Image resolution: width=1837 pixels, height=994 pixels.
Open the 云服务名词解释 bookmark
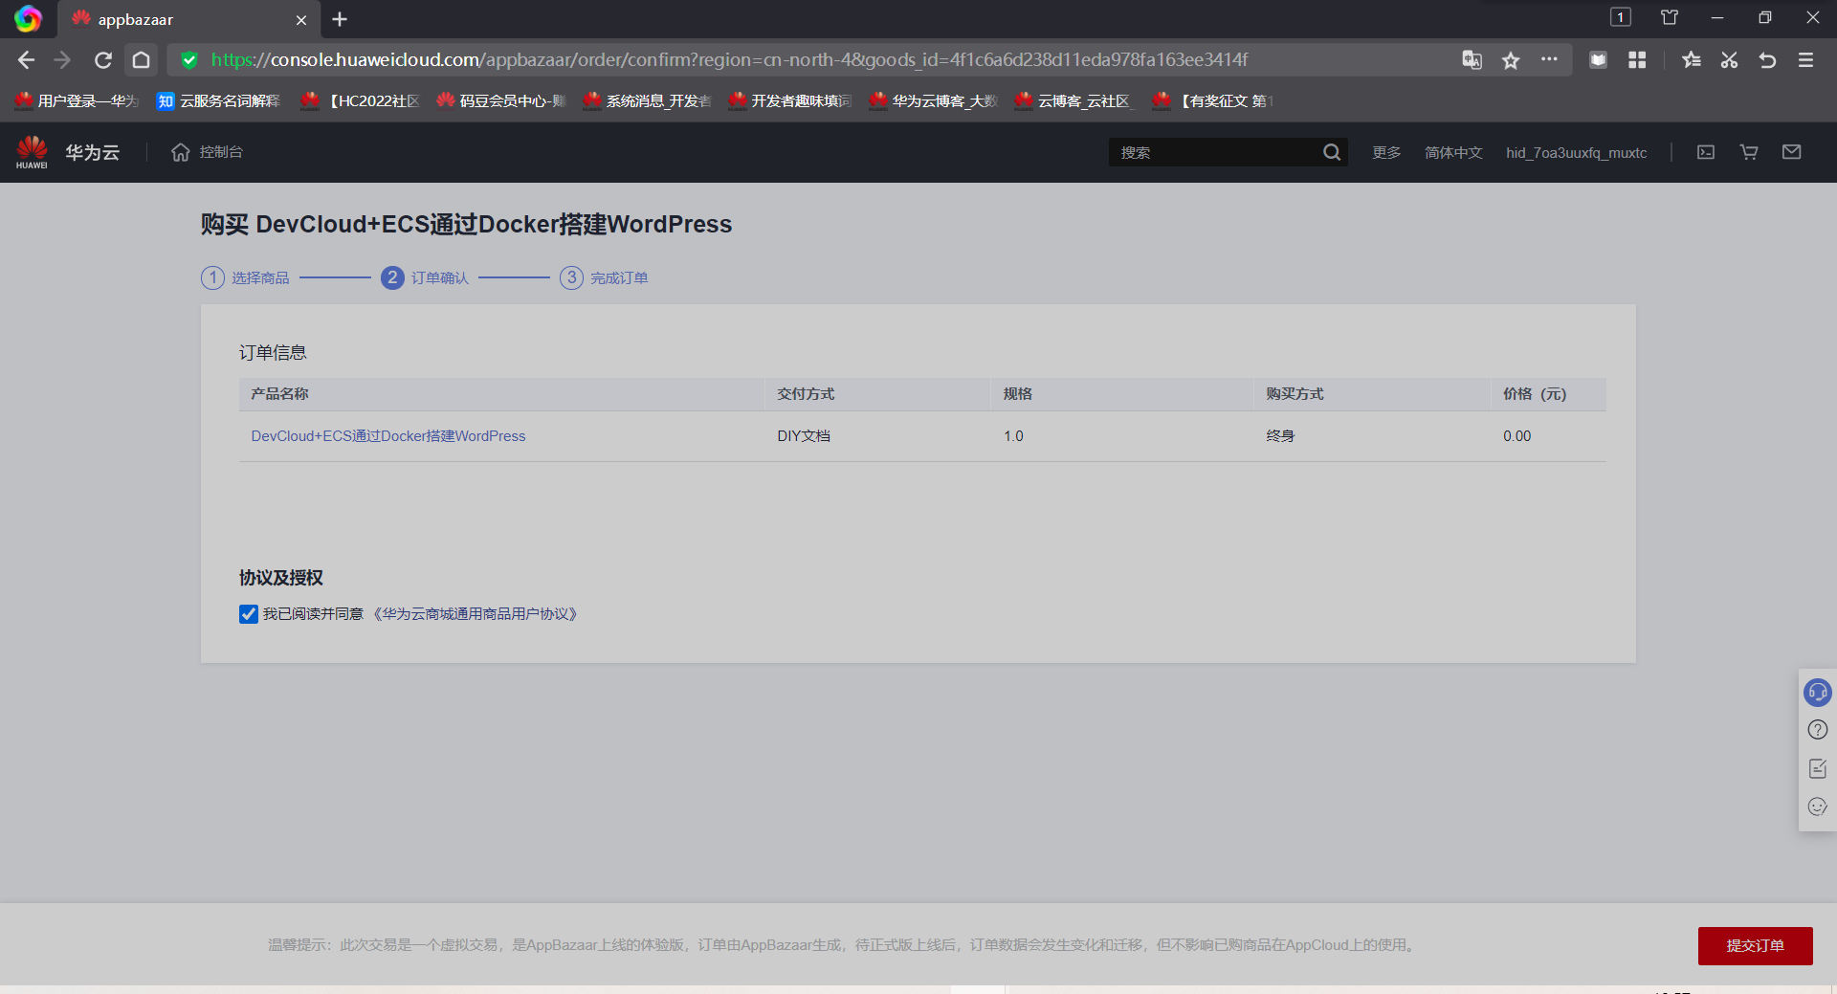coord(219,100)
